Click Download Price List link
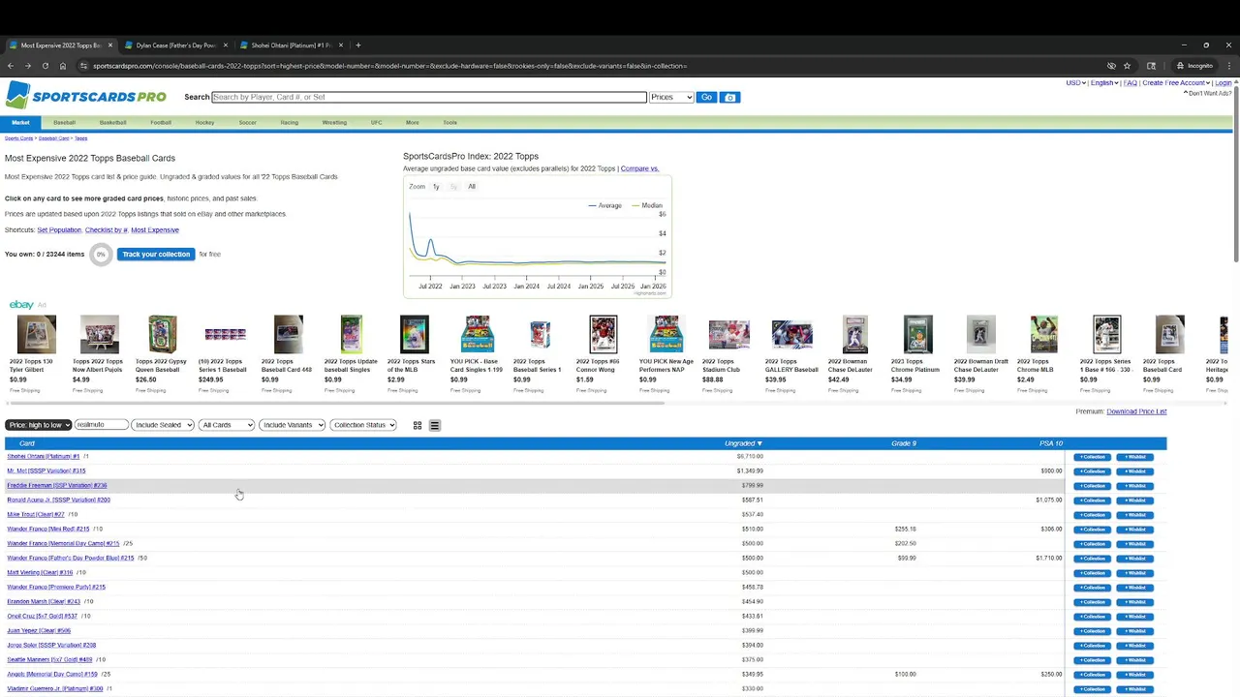This screenshot has height=697, width=1240. (x=1136, y=411)
